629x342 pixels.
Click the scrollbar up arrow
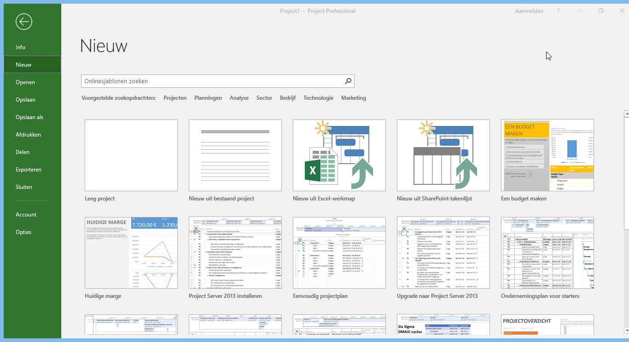point(626,113)
